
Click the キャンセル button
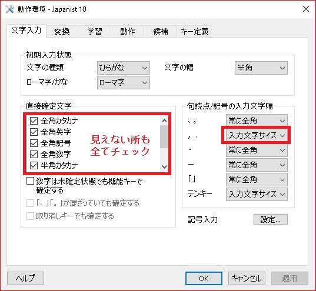point(247,278)
